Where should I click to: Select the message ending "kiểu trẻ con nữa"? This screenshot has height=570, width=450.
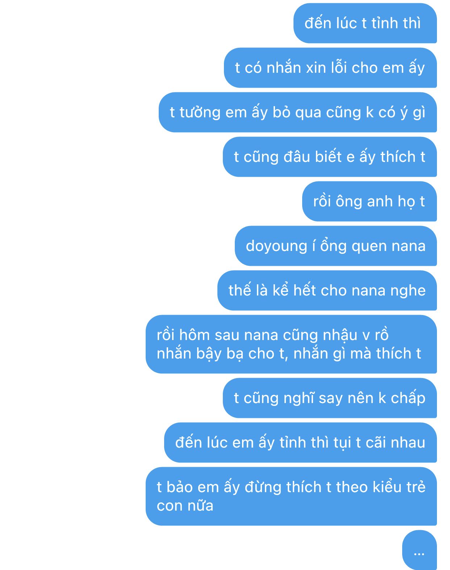[291, 496]
